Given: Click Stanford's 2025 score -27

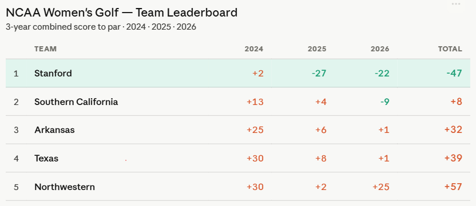Looking at the screenshot, I should [x=319, y=73].
